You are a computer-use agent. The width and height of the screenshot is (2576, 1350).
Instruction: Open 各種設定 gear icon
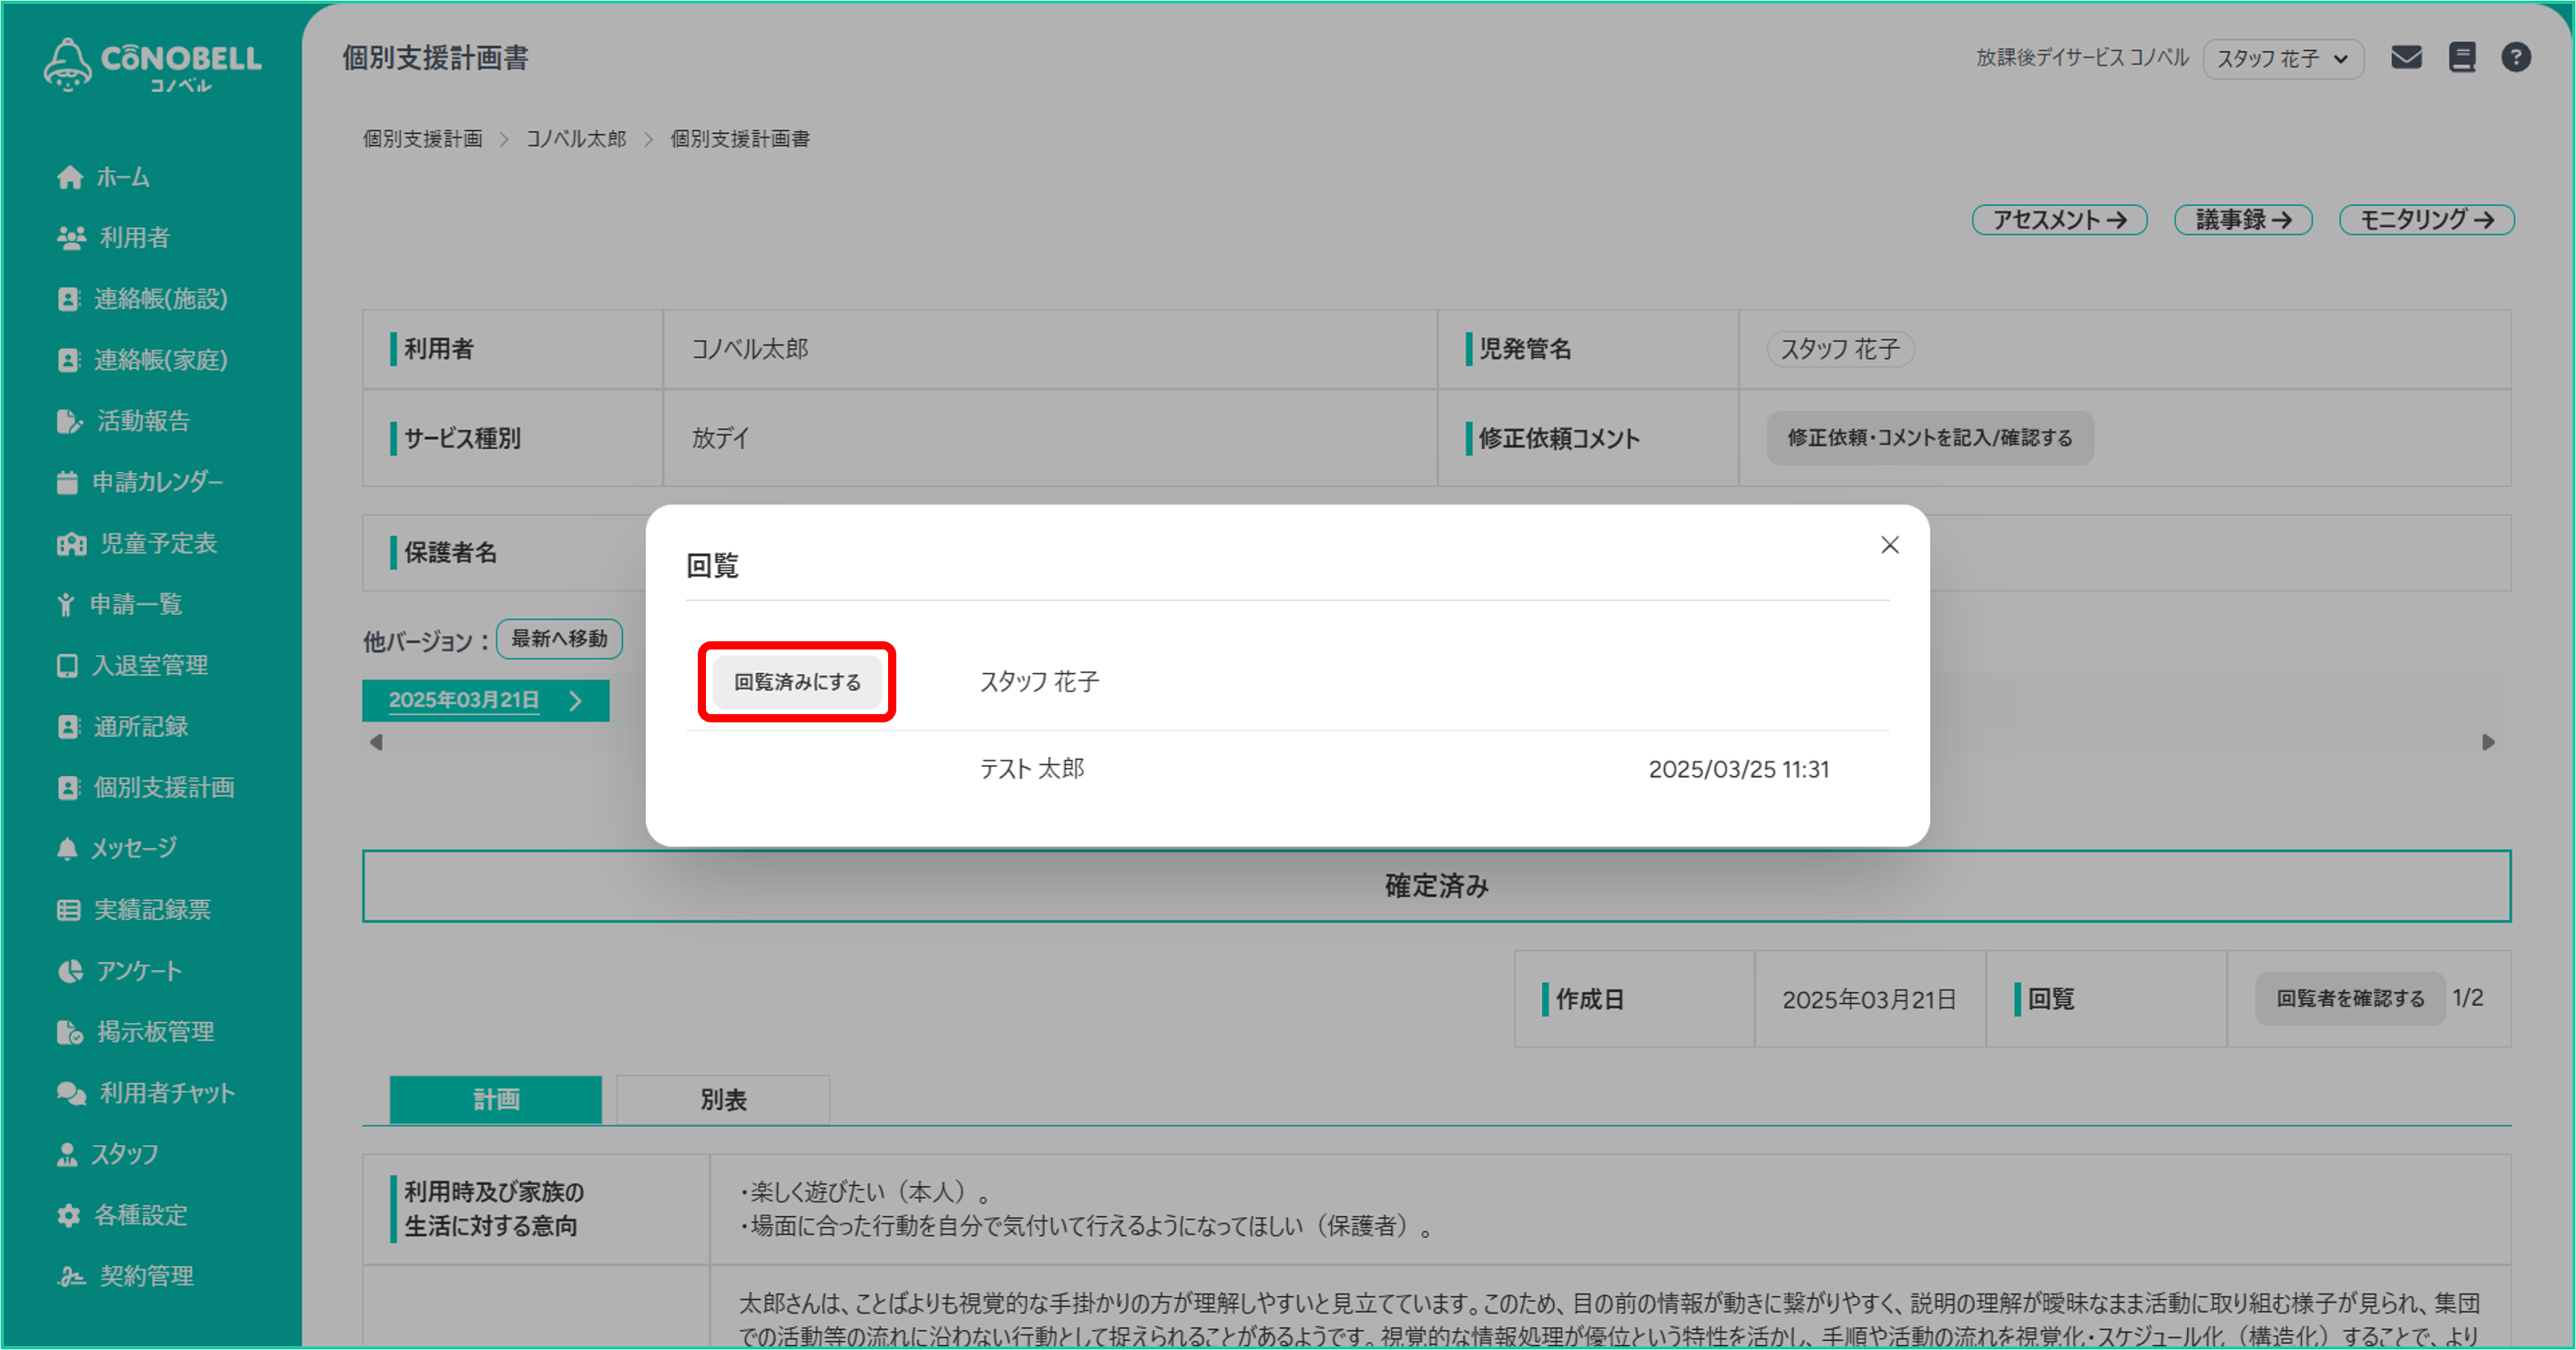point(68,1214)
